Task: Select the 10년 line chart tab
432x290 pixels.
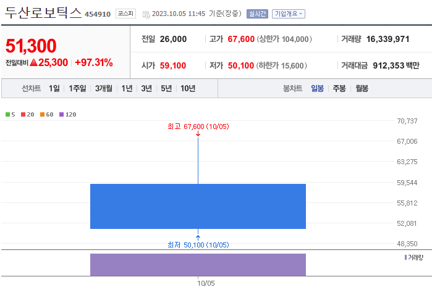Action: point(188,88)
